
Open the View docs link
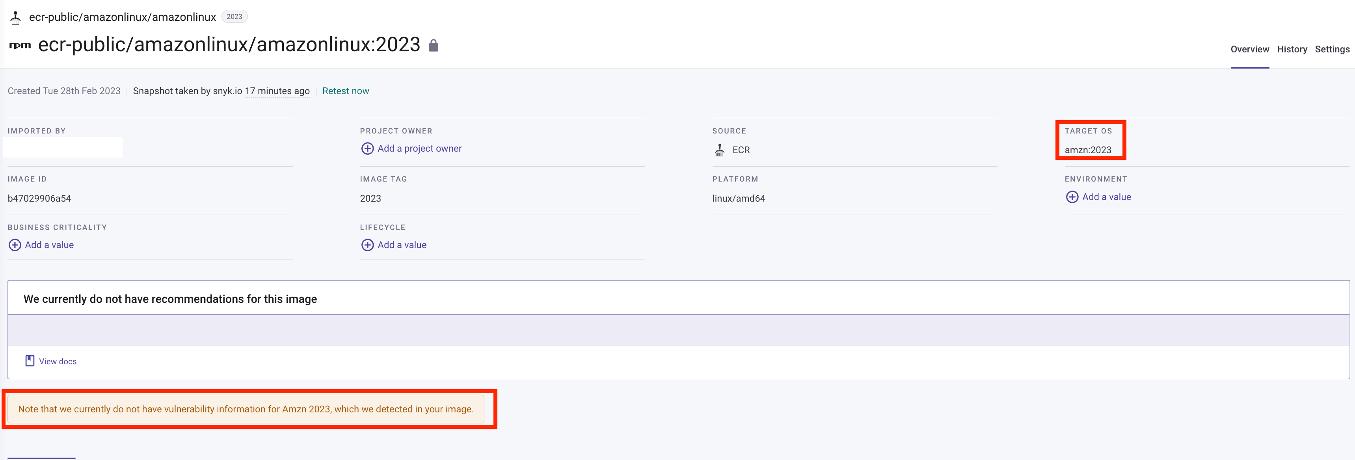(58, 362)
